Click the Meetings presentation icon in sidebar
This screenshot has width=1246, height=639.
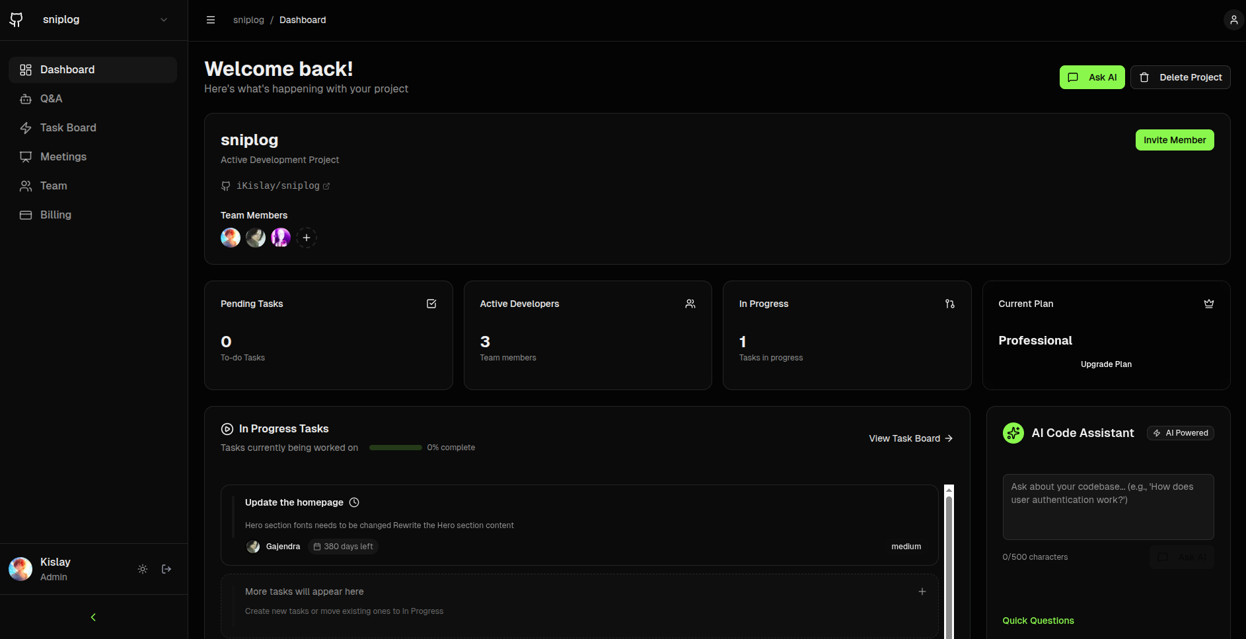26,156
